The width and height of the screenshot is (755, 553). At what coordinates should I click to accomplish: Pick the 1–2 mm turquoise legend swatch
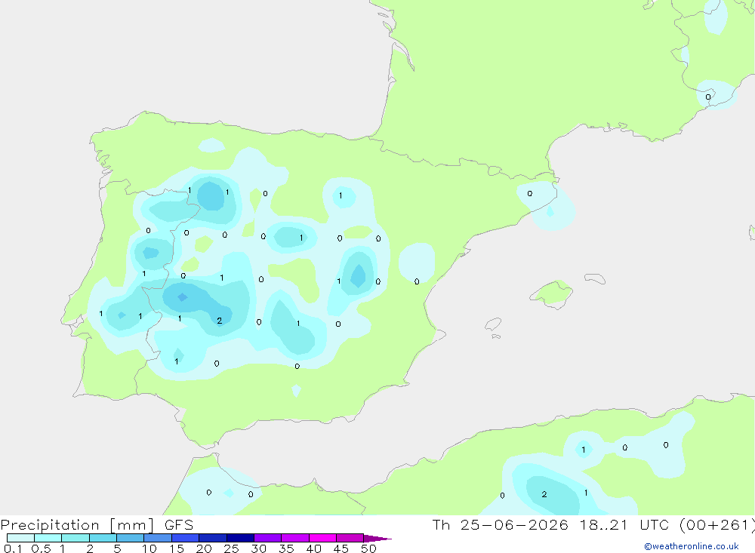[75, 538]
